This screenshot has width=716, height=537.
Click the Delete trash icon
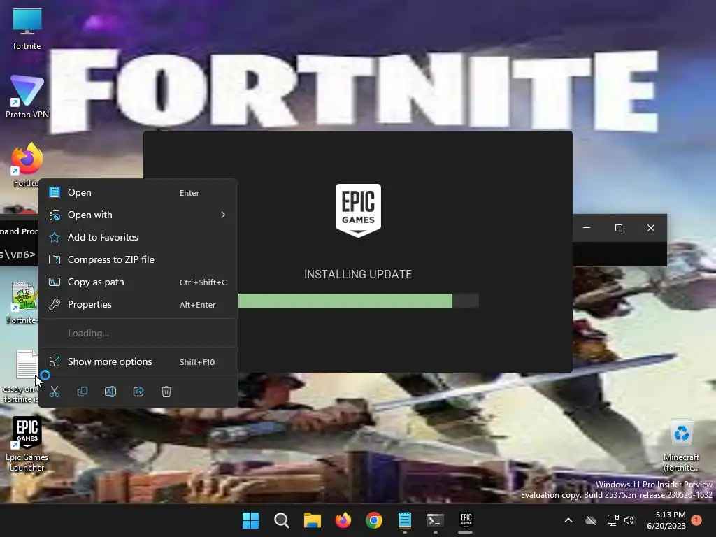[x=166, y=392]
